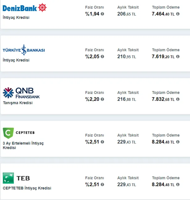The width and height of the screenshot is (190, 200).
Task: Click the CEPTETEB logo
Action: click(x=19, y=133)
